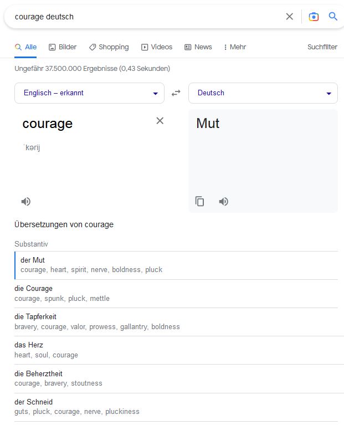Open search by image camera icon
The width and height of the screenshot is (344, 425).
(x=314, y=17)
